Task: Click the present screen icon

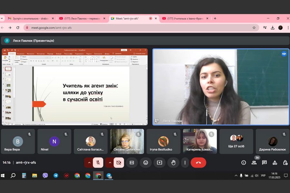Action: point(159,163)
